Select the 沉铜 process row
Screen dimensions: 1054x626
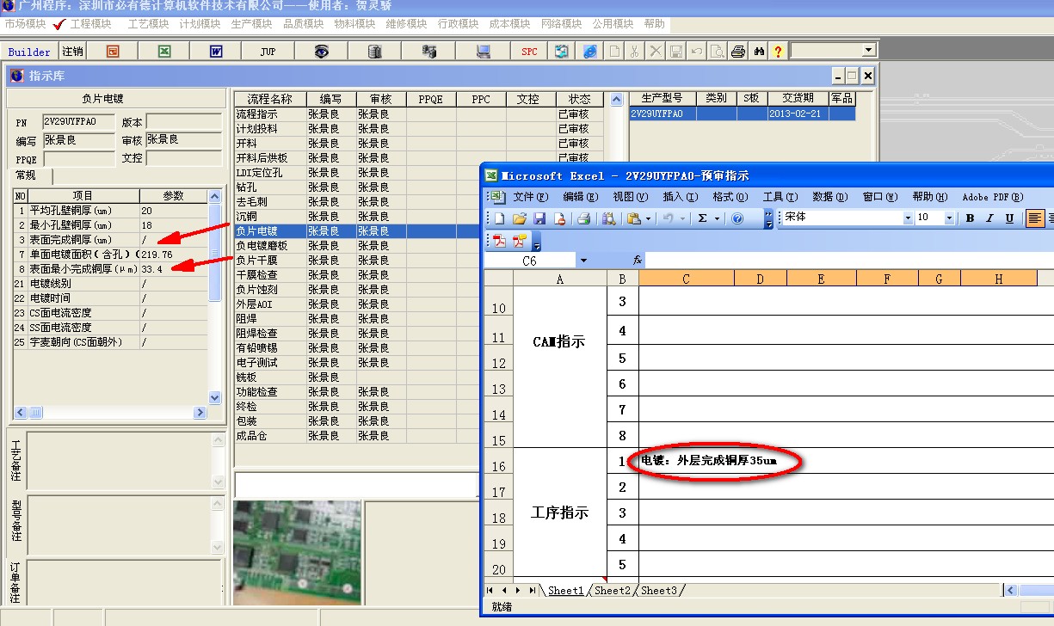pyautogui.click(x=419, y=216)
